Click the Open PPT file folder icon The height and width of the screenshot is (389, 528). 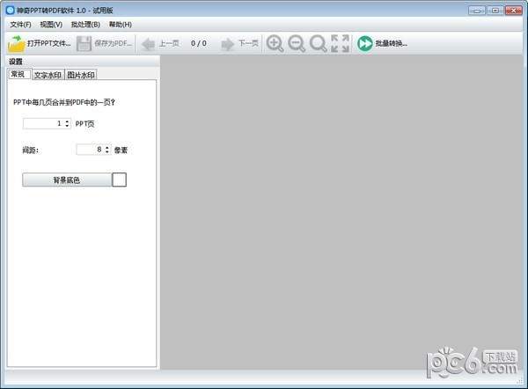[x=18, y=42]
